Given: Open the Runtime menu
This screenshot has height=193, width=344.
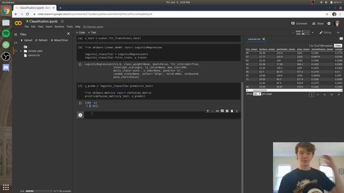Looking at the screenshot, I should tap(59, 27).
